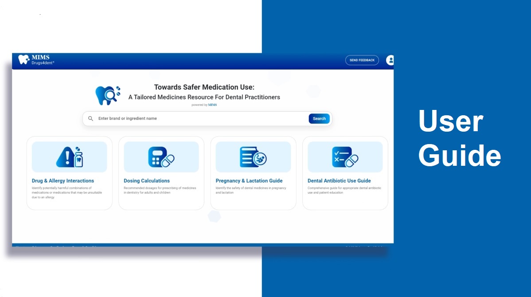
Task: Go to Dental Antibiotic Use Guide title
Action: pyautogui.click(x=339, y=181)
